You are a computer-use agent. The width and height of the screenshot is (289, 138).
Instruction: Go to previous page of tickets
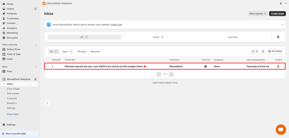(159, 74)
